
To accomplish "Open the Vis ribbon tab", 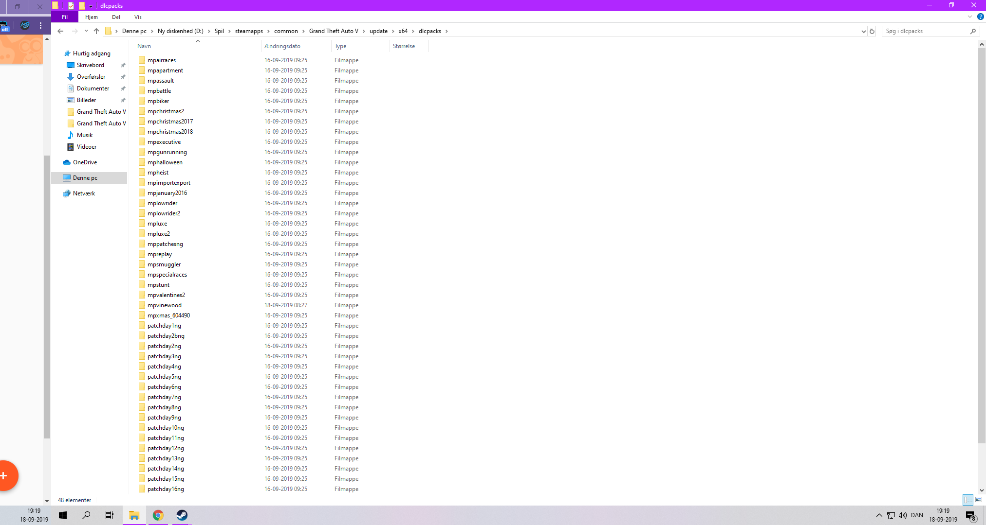I will pos(138,17).
